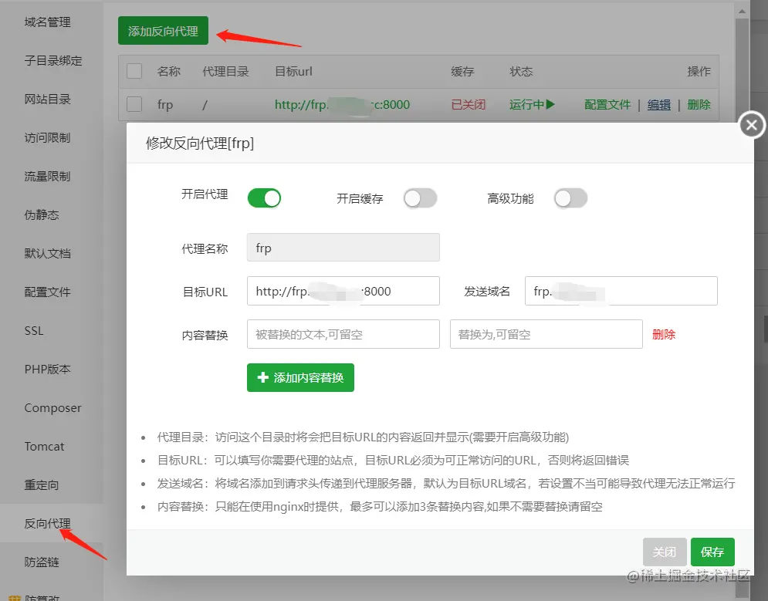Open 流量限制 in the sidebar
Viewport: 768px width, 601px height.
pyautogui.click(x=48, y=176)
